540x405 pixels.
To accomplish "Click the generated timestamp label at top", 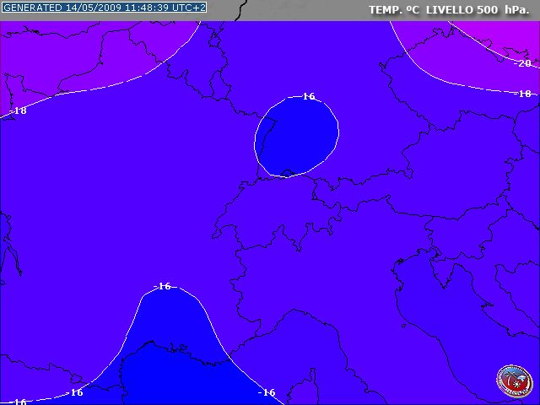I will [x=104, y=8].
